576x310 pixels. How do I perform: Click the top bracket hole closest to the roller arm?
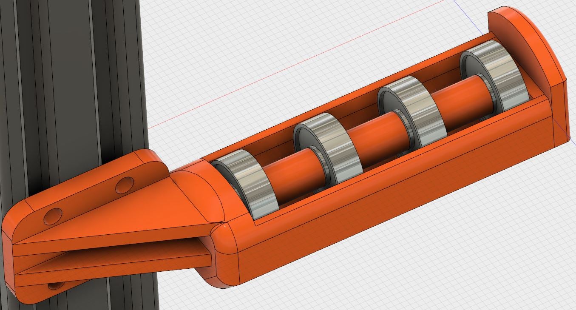coord(125,185)
